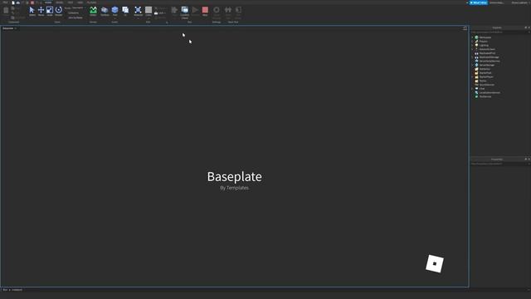Screen dimensions: 531x299
Task: Click the Lighting bulb icon
Action: [x=476, y=45]
